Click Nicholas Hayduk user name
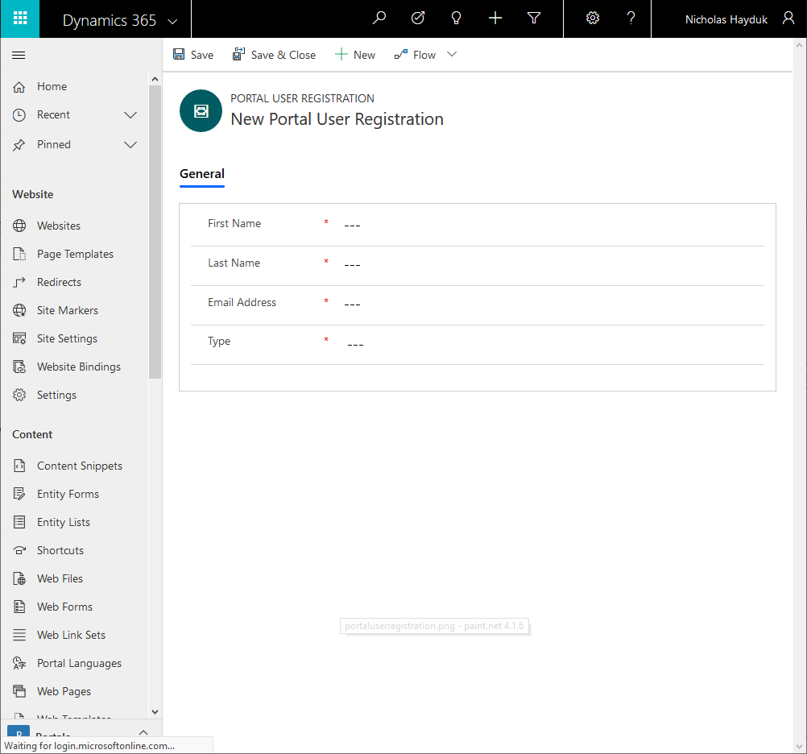Screen dimensions: 807x754 pyautogui.click(x=726, y=19)
